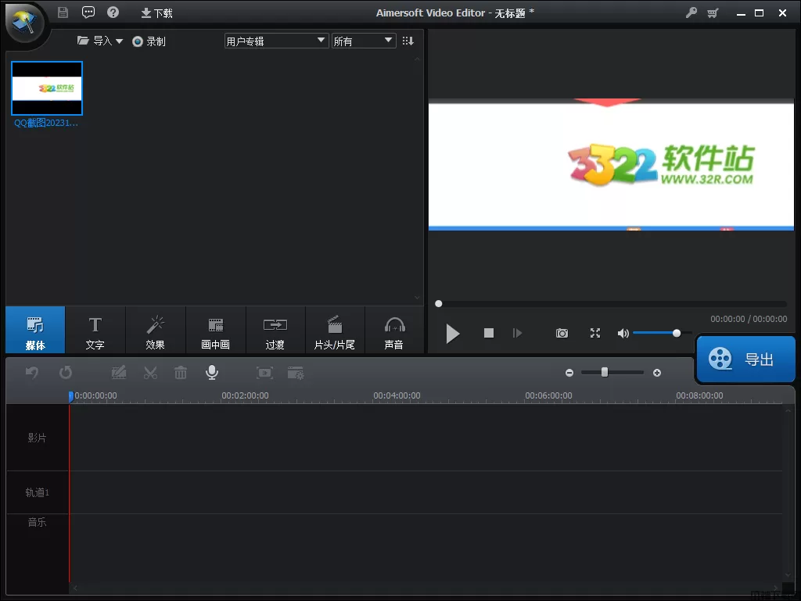Click the 下载 download button

[x=156, y=13]
